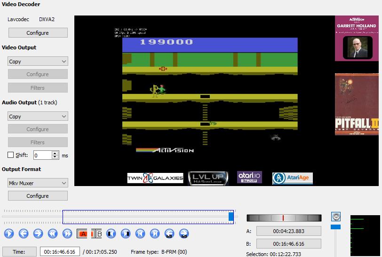This screenshot has height=257, width=382.
Task: Jump to the next keyframe (double right arrows)
Action: [67, 234]
